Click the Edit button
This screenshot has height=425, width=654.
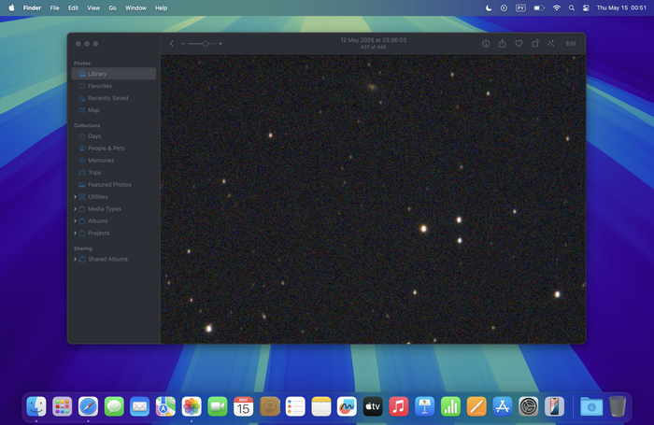pyautogui.click(x=571, y=43)
